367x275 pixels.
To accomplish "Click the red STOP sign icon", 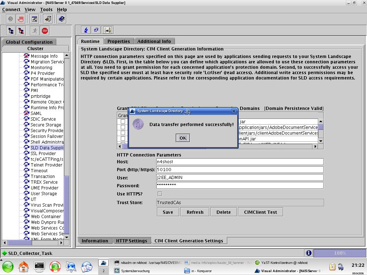I will point(44,31).
